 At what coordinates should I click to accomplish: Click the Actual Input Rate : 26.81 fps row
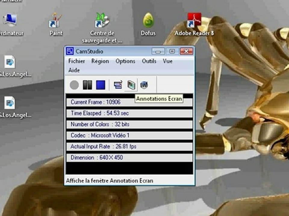[x=129, y=147]
